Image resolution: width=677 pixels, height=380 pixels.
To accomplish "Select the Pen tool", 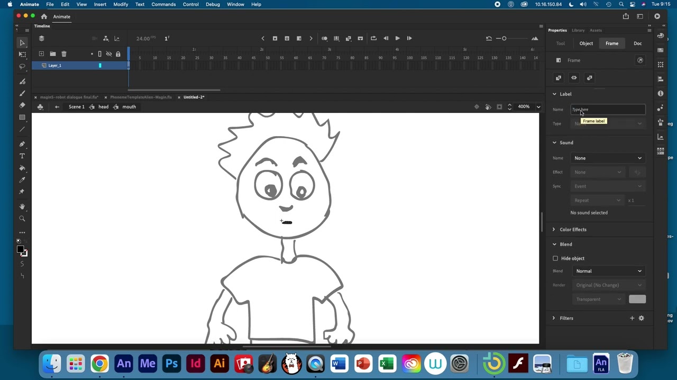I will (x=22, y=144).
